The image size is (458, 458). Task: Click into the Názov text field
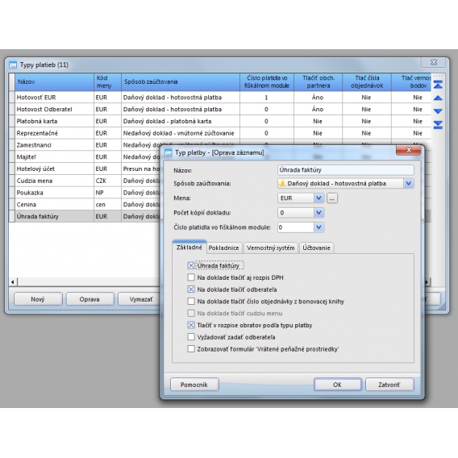pyautogui.click(x=345, y=170)
